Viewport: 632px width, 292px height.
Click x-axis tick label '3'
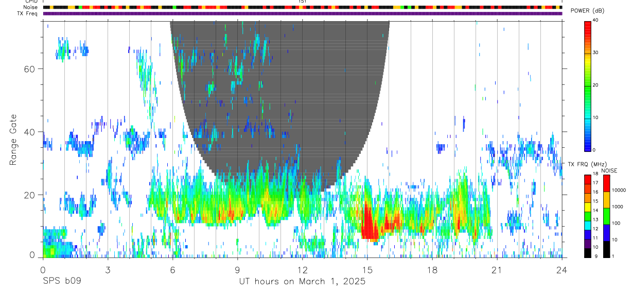108,269
